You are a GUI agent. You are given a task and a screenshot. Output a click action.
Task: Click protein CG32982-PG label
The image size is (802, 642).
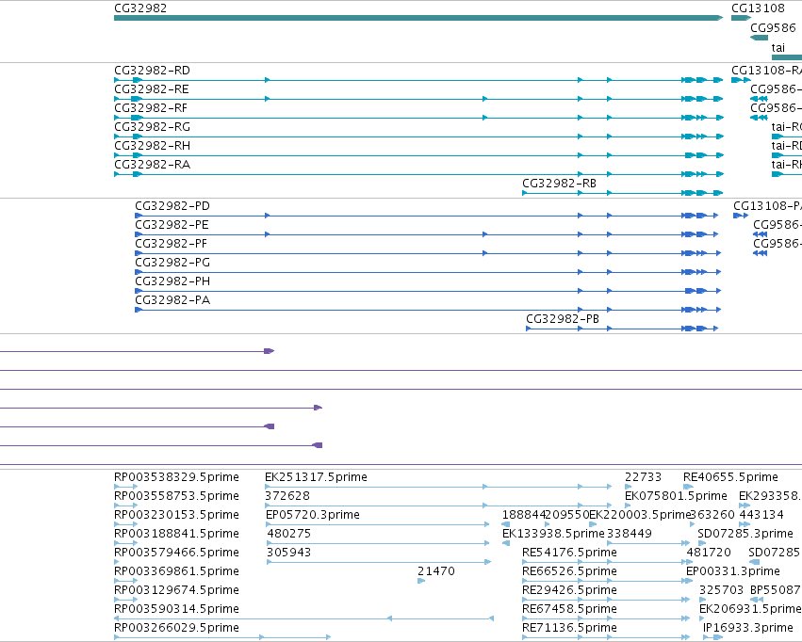click(x=172, y=263)
